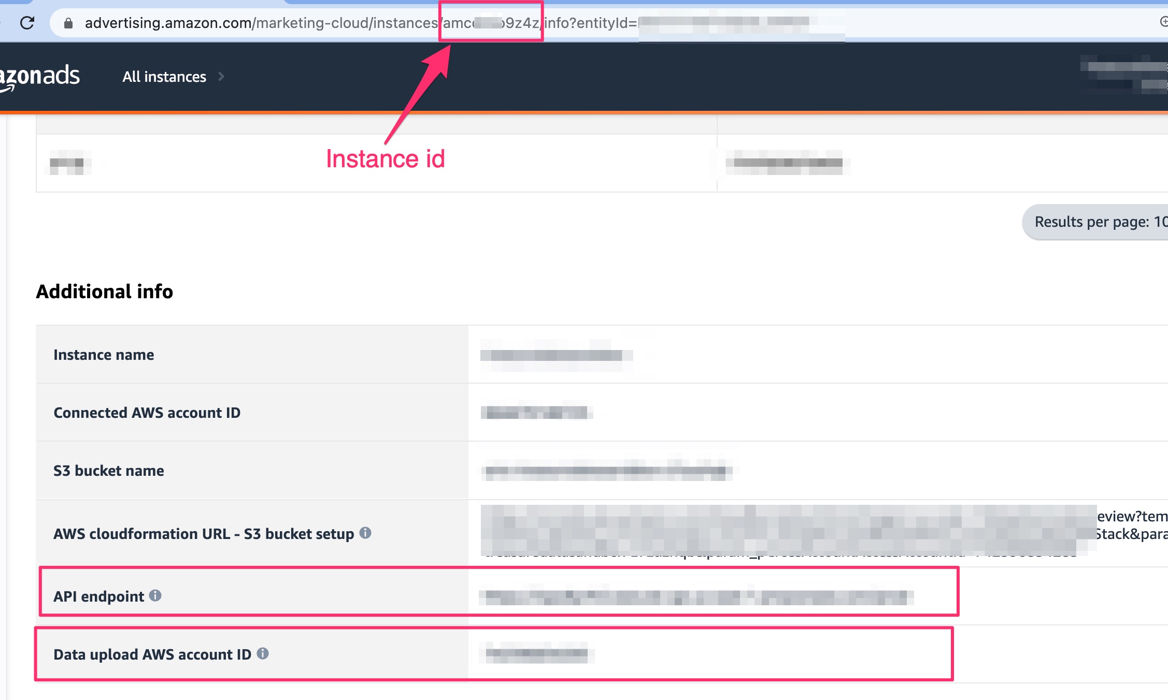Screen dimensions: 1168x700
Task: Reload the current page
Action: coord(27,22)
